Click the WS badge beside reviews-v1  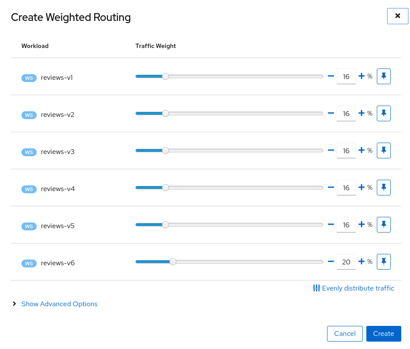pos(28,78)
